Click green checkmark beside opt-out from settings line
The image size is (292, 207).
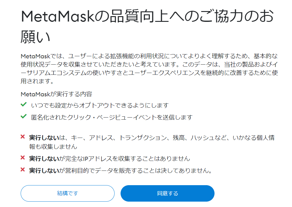[x=24, y=104]
